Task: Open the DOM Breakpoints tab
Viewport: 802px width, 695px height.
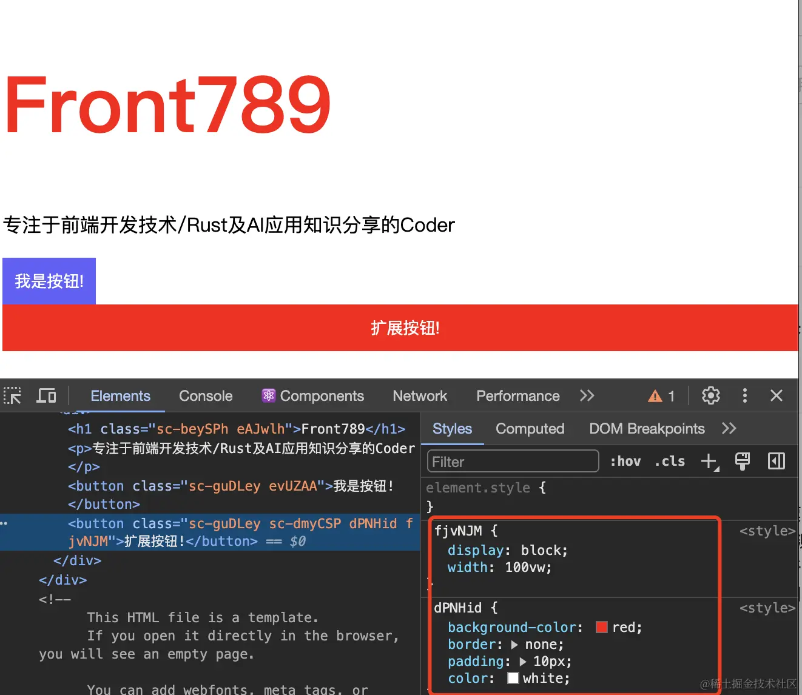Action: click(x=647, y=429)
